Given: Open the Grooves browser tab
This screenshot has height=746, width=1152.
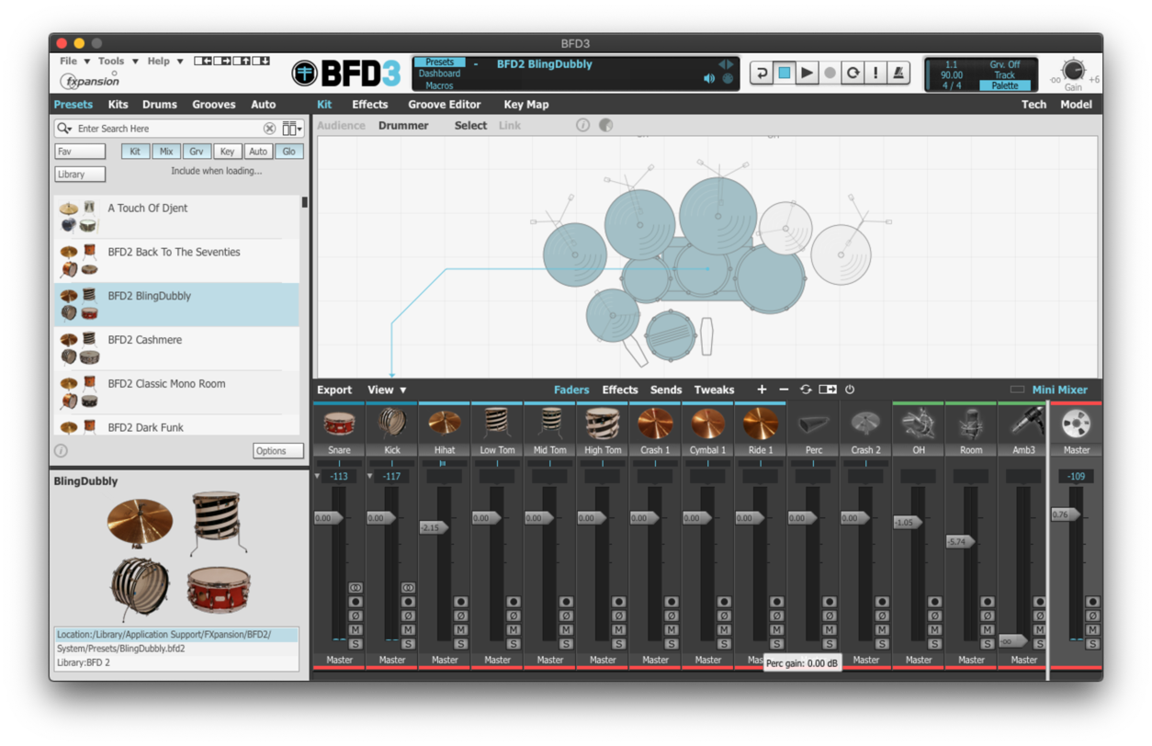Looking at the screenshot, I should [x=213, y=105].
